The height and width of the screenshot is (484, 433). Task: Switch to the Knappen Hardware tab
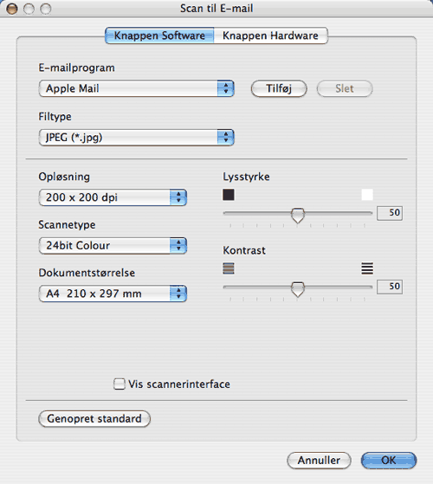[x=270, y=35]
